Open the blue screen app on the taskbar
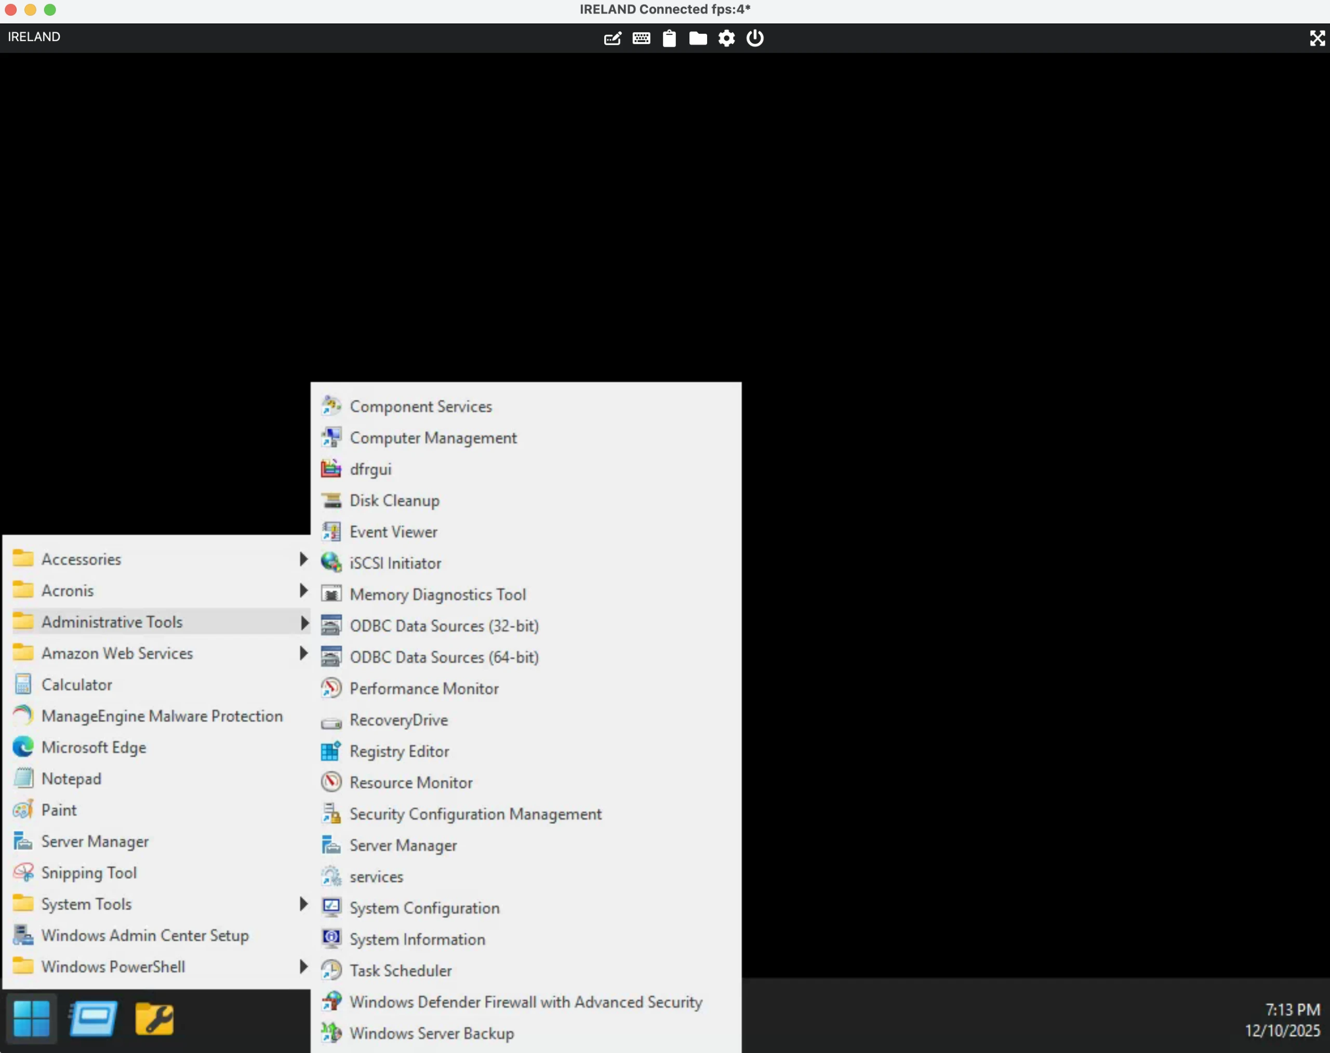1330x1053 pixels. click(x=93, y=1019)
